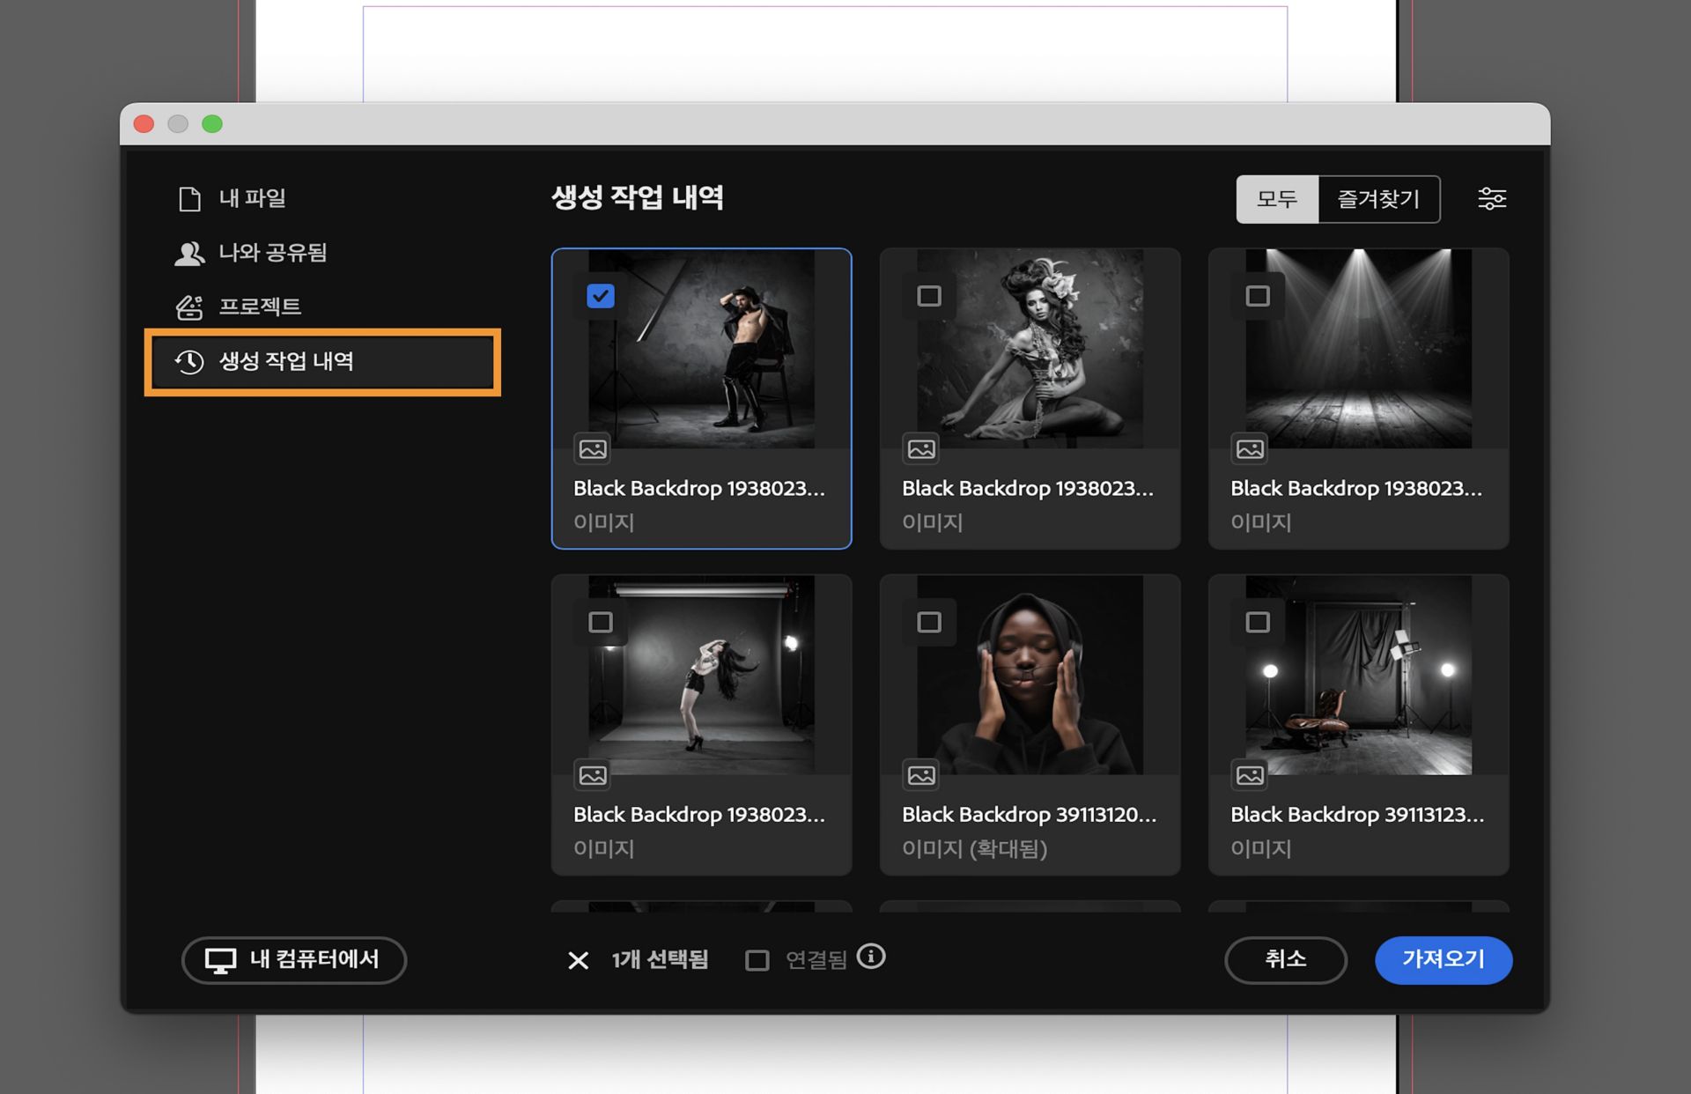Open 내 파일 via the document icon
Viewport: 1691px width, 1094px height.
click(188, 198)
